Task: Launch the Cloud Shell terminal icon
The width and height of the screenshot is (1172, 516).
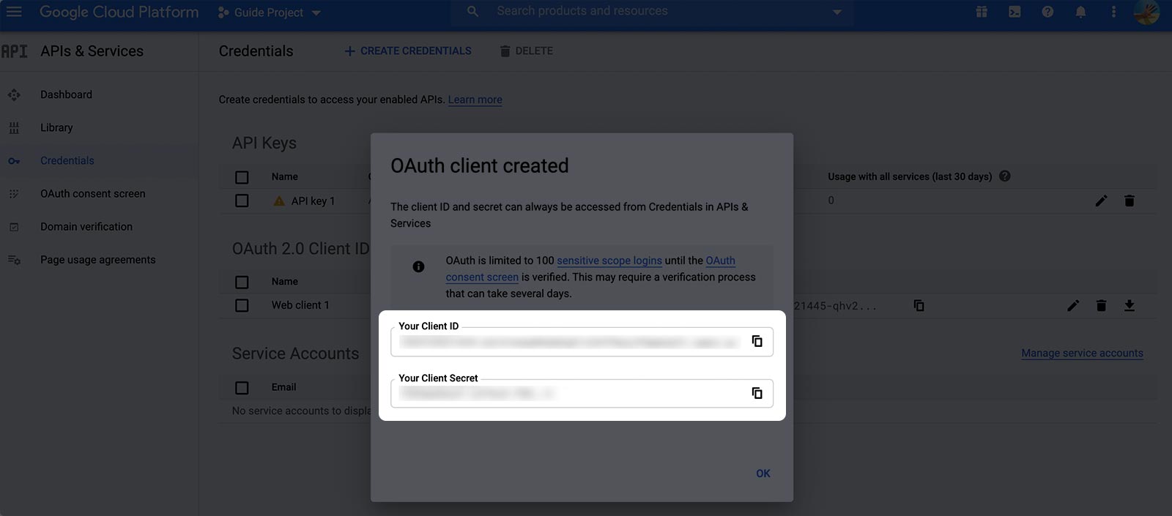Action: [1015, 12]
